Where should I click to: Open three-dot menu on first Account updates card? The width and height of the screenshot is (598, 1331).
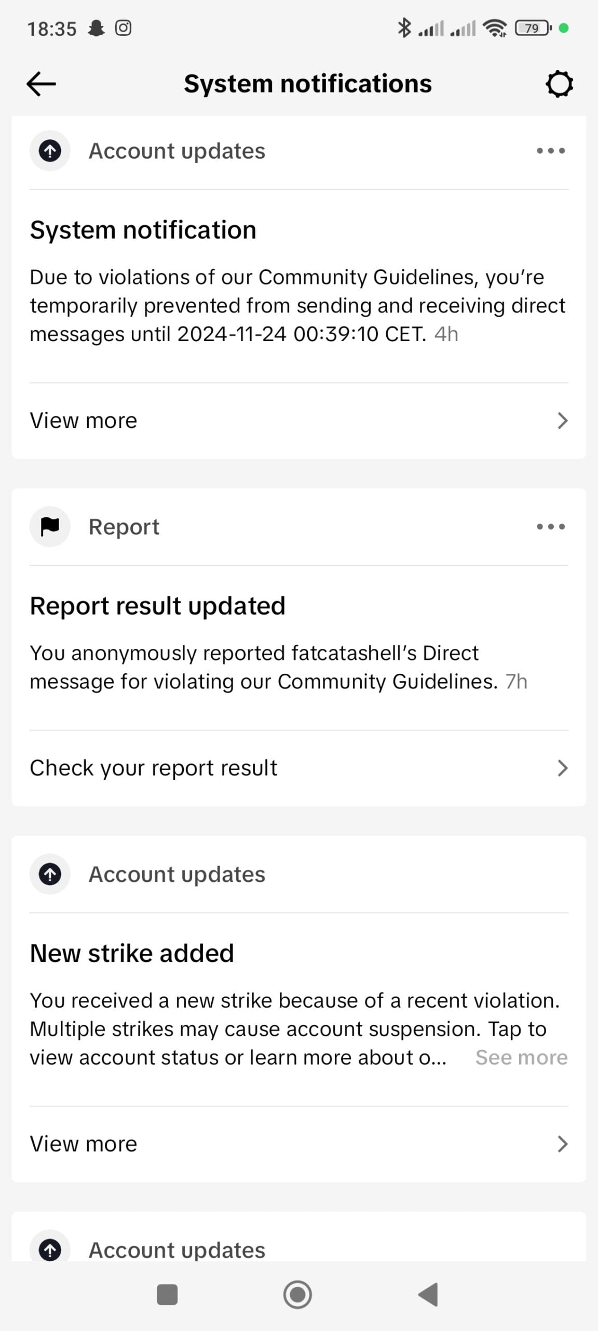(x=551, y=151)
